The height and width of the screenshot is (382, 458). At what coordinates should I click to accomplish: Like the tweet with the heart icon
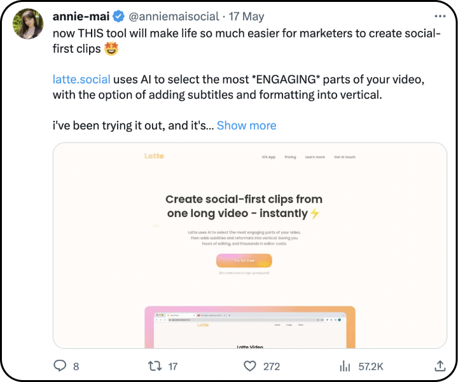[250, 366]
